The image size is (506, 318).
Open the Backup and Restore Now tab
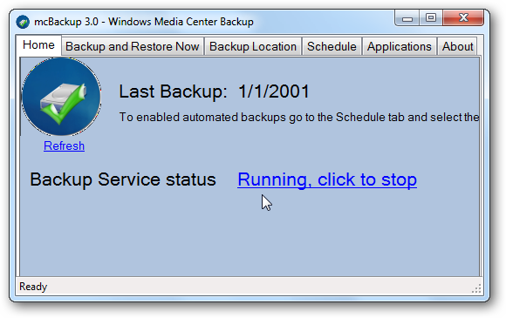133,47
